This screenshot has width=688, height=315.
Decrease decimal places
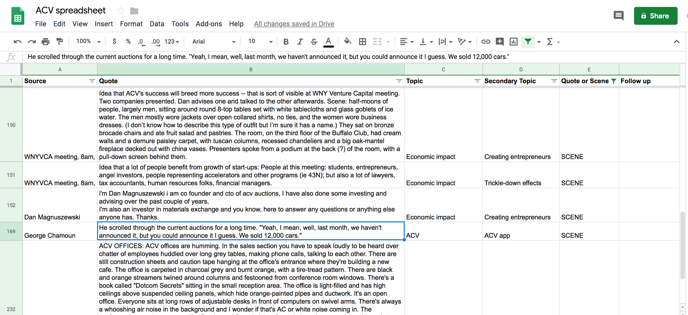coord(141,42)
